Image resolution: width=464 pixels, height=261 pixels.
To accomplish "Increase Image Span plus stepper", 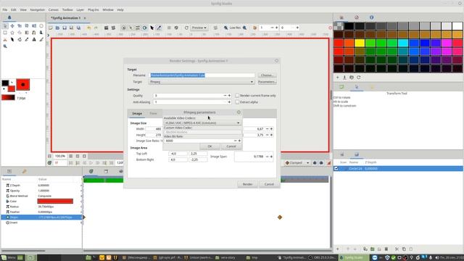I will (x=271, y=157).
